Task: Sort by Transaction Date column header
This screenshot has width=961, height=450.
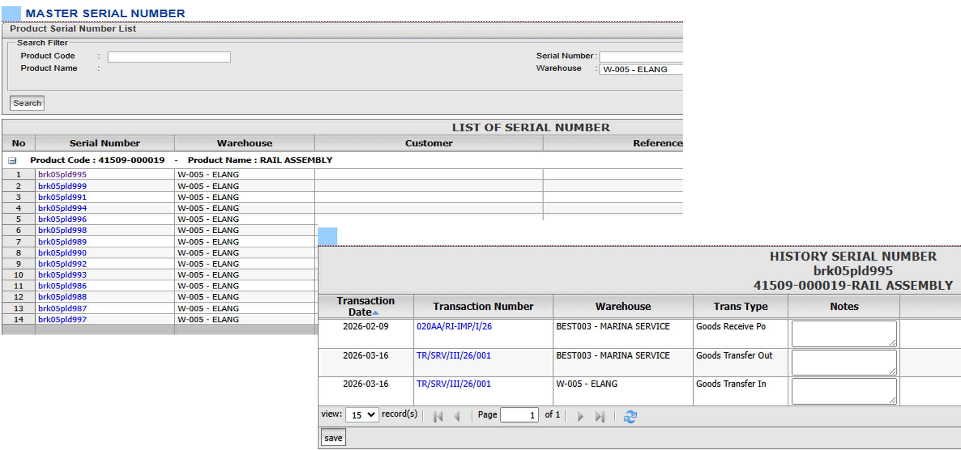Action: click(x=366, y=306)
